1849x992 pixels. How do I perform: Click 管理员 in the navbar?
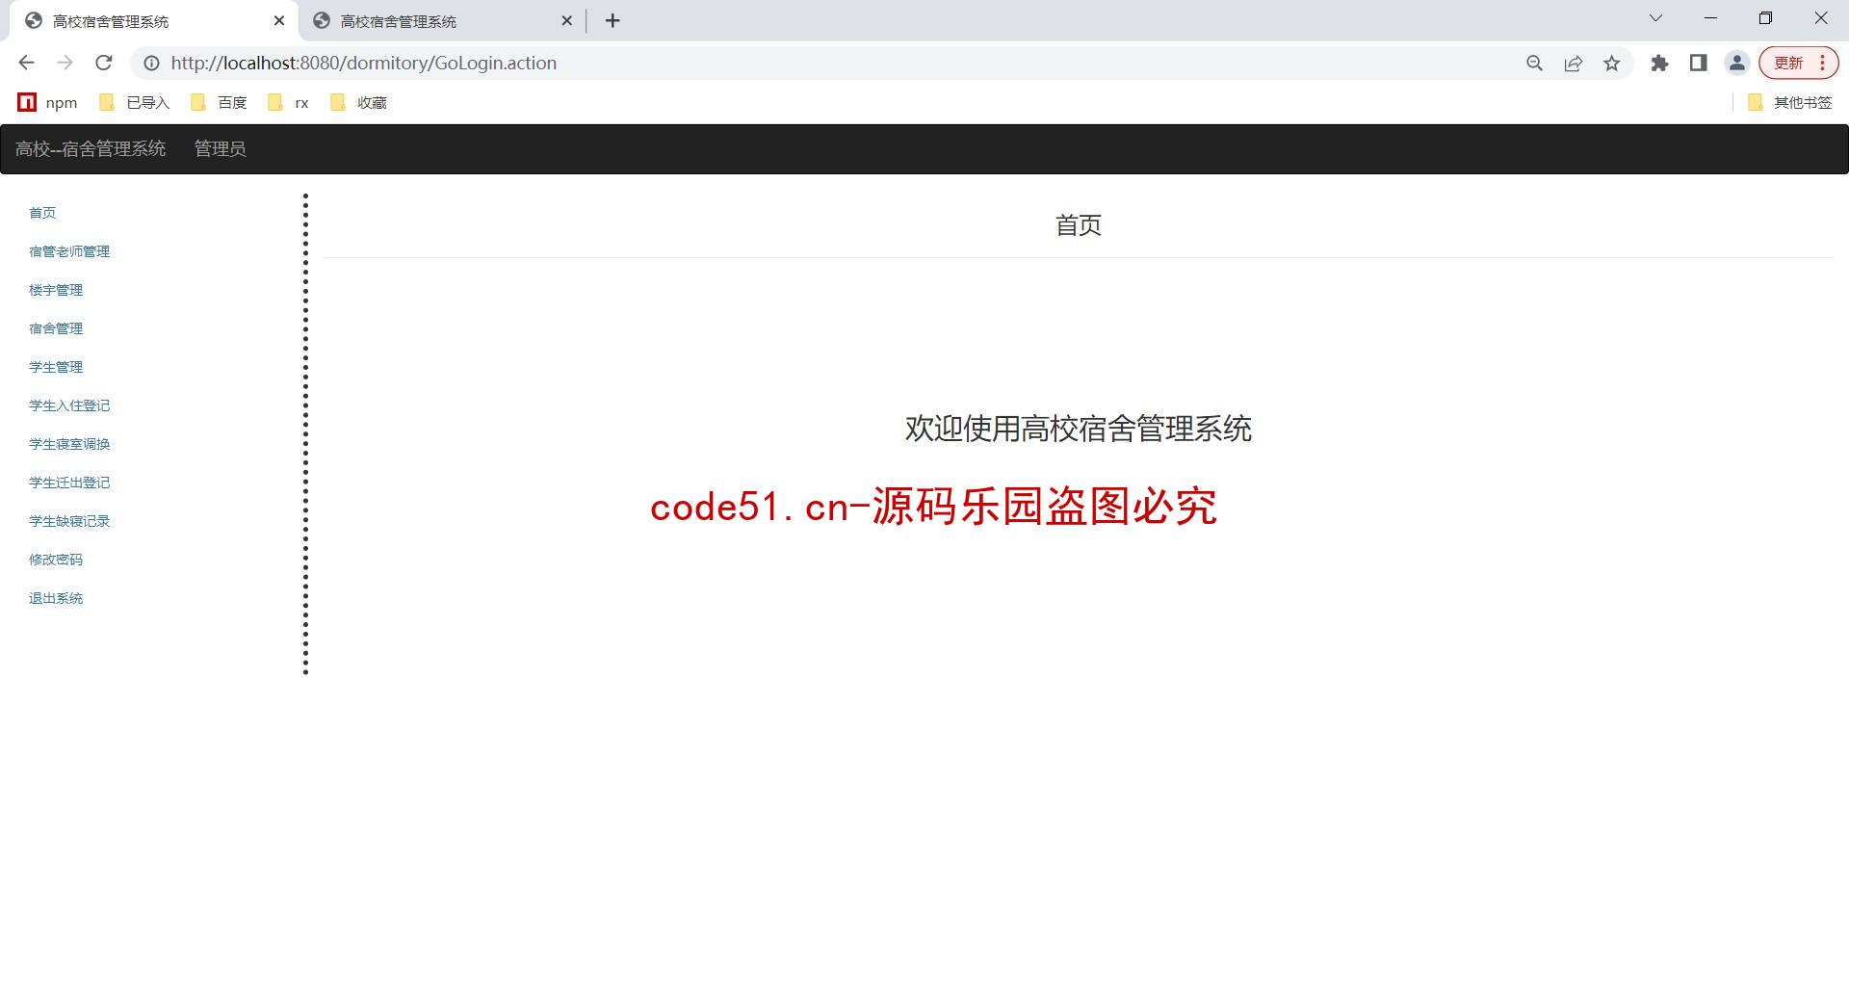tap(220, 148)
